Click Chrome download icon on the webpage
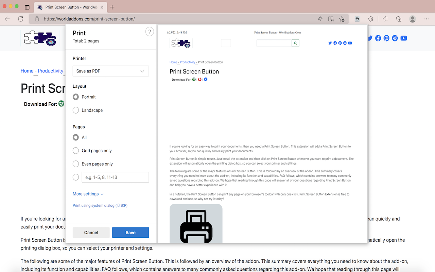The image size is (435, 272). point(61,104)
